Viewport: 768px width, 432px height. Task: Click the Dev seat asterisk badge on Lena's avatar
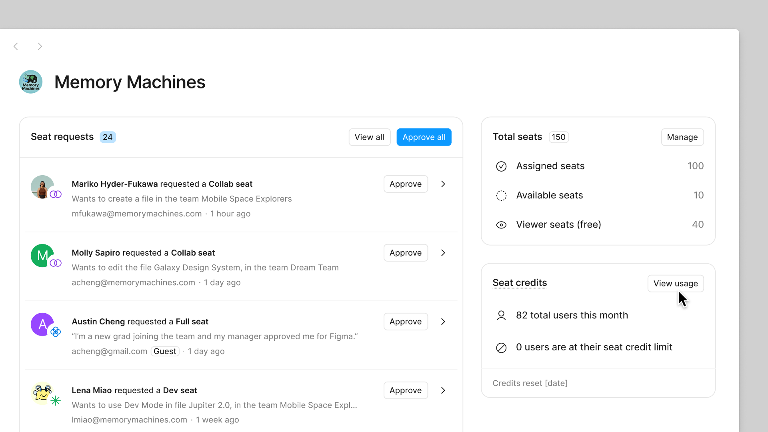(x=56, y=400)
